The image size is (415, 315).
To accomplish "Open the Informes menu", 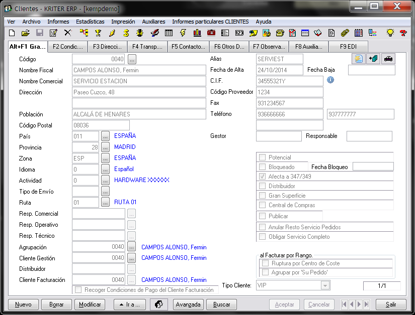I will (x=58, y=22).
